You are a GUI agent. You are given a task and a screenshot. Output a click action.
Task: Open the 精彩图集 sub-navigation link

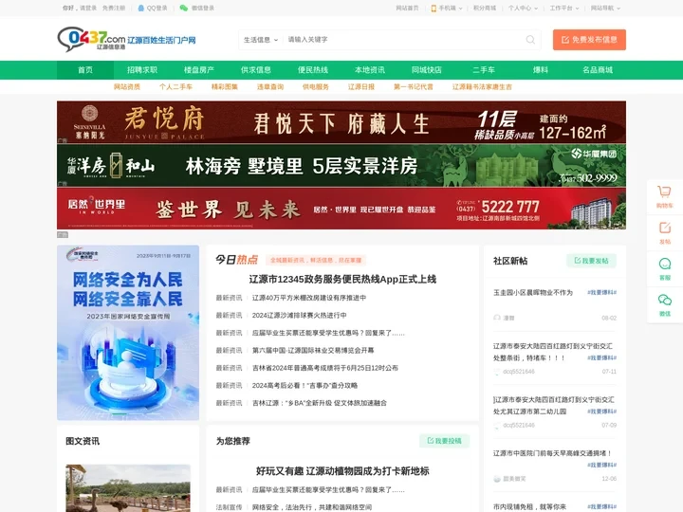[225, 86]
